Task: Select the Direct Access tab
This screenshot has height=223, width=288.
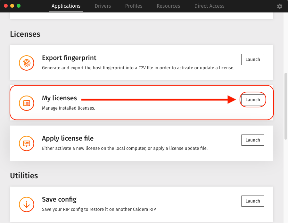Action: coord(210,6)
